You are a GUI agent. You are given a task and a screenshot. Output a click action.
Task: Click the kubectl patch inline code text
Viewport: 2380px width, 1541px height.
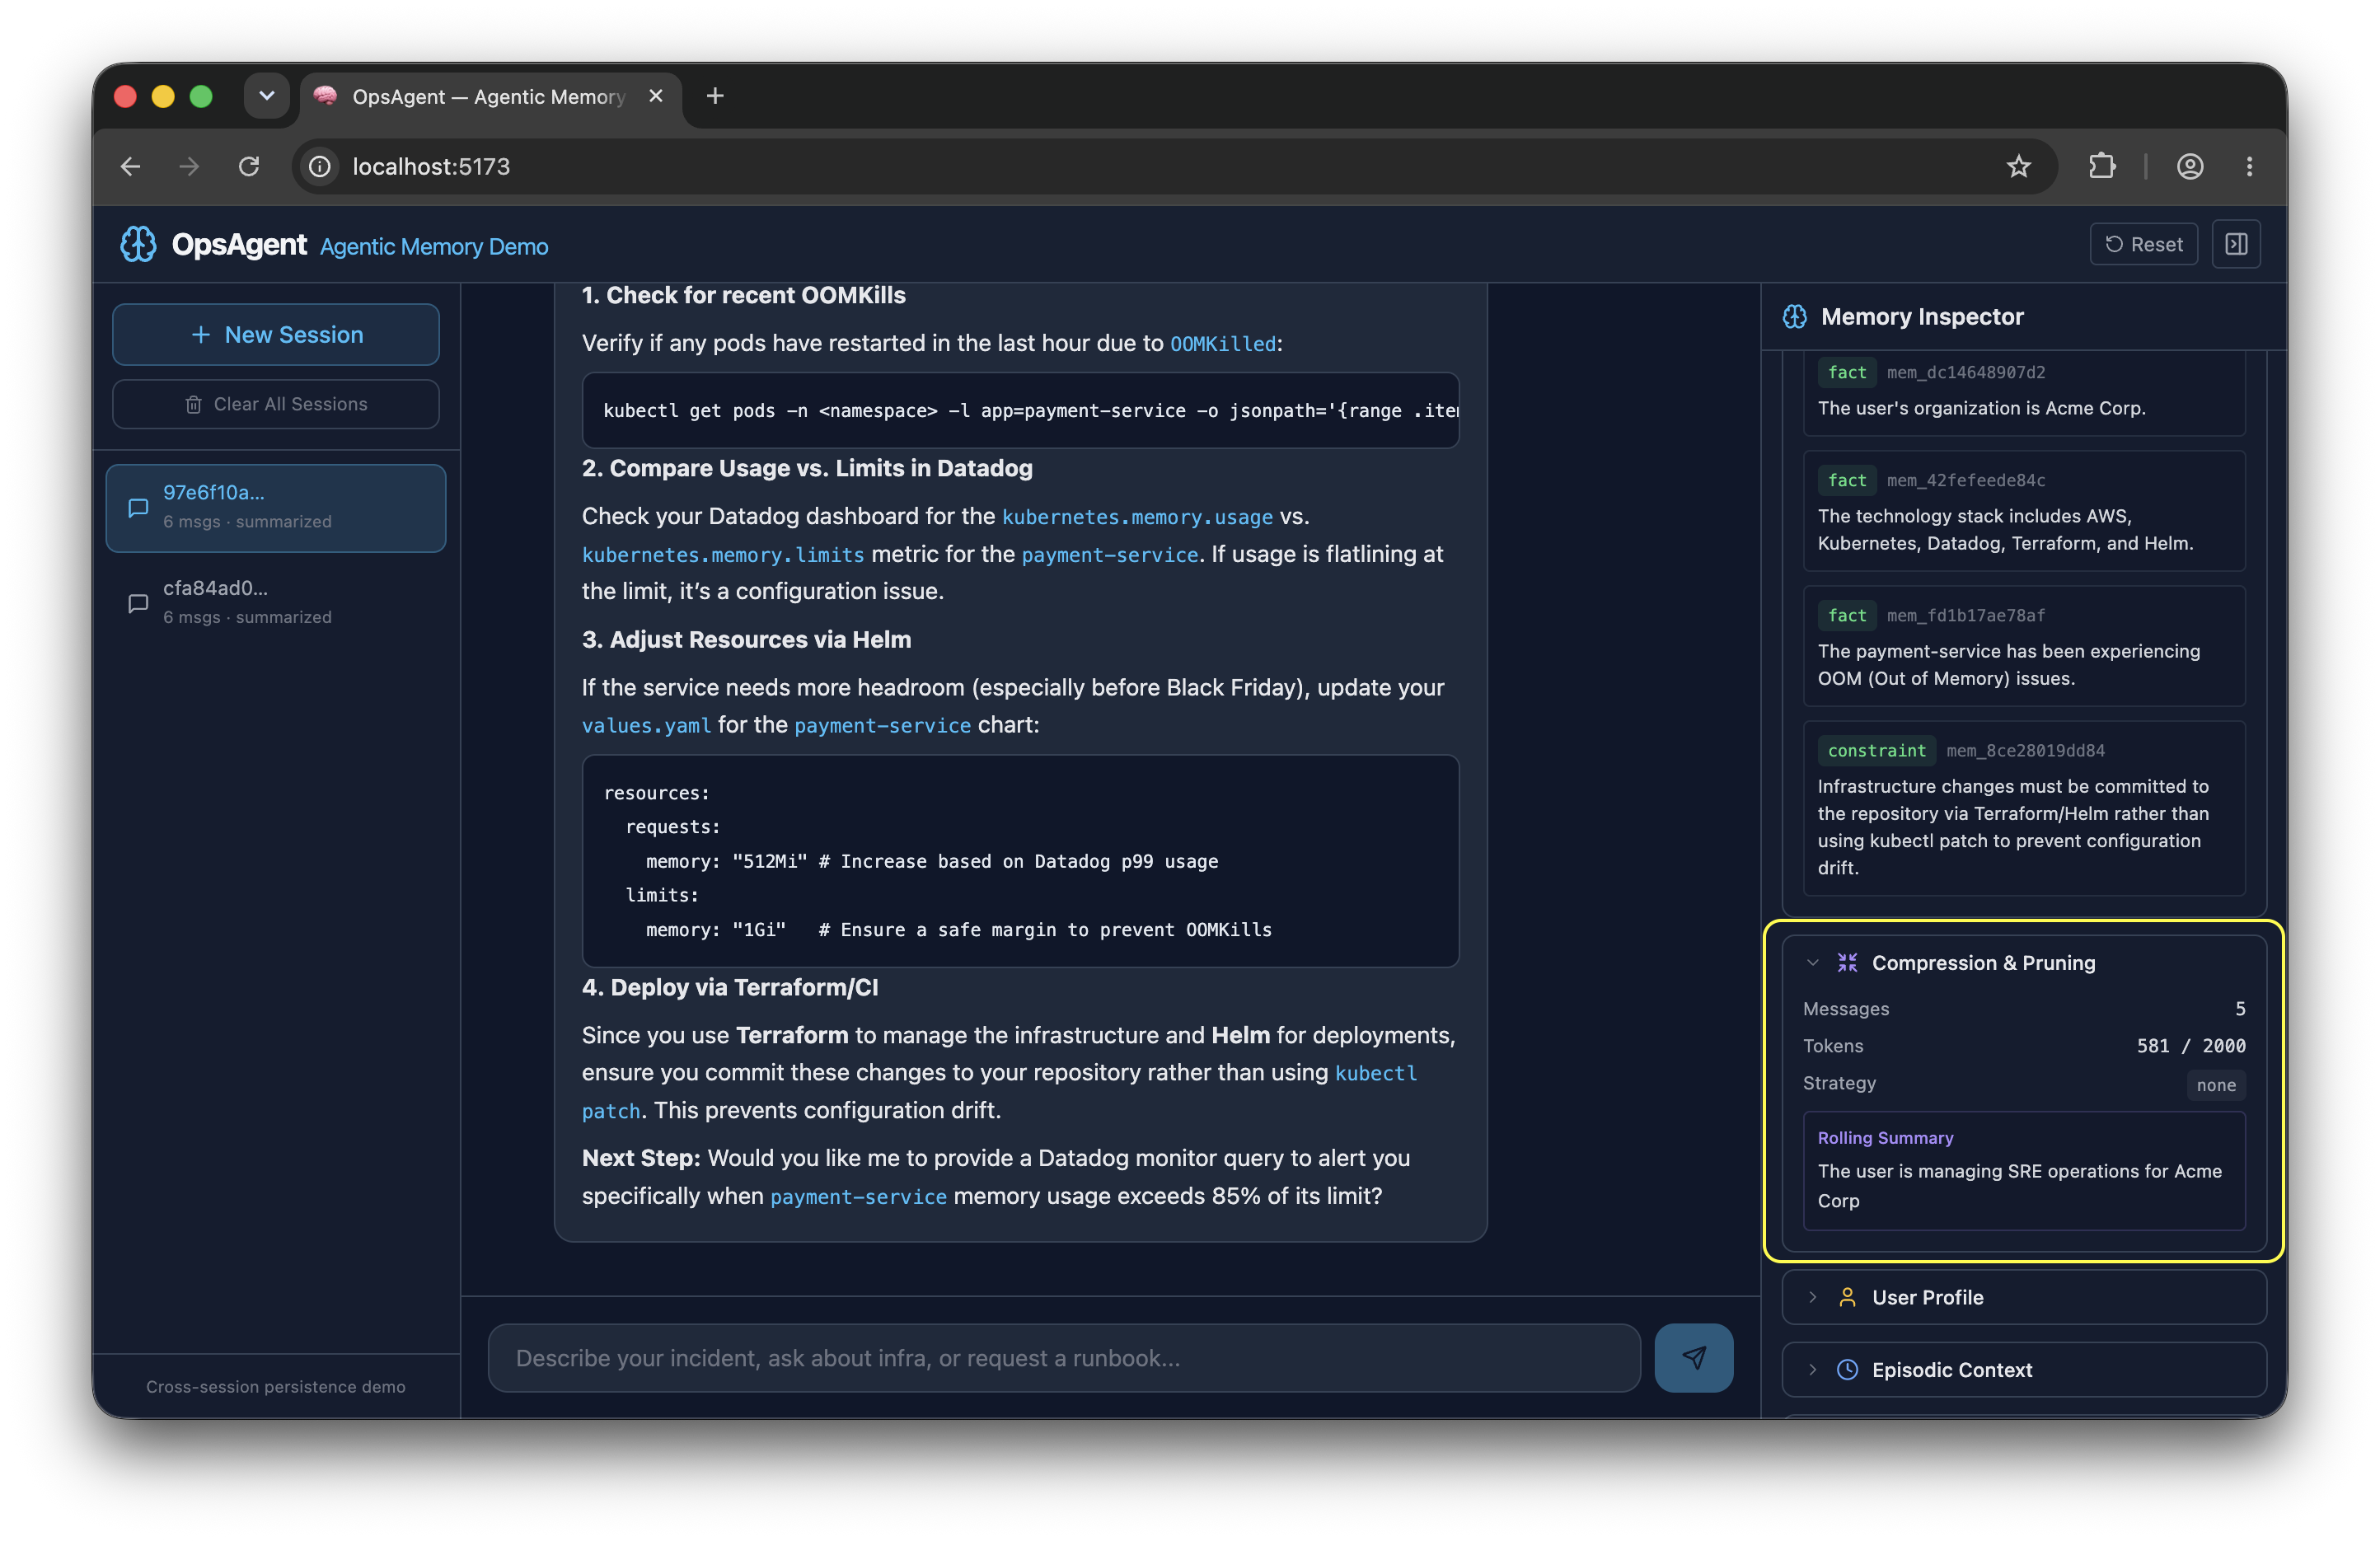pos(1375,1073)
